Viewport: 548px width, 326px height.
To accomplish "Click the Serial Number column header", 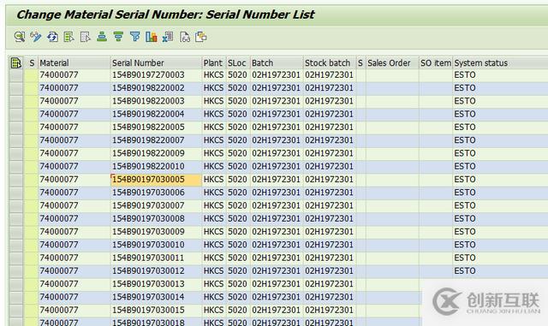I will pos(156,63).
